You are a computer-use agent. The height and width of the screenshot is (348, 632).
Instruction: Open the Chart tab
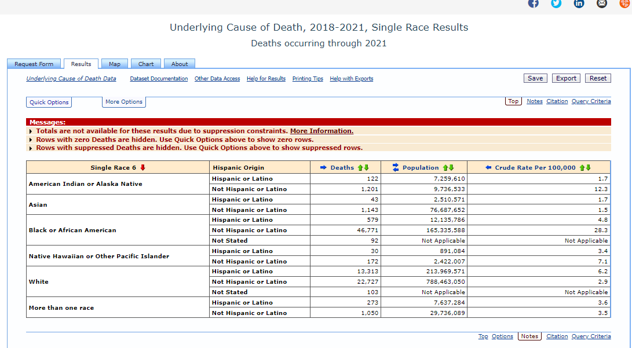click(x=146, y=64)
